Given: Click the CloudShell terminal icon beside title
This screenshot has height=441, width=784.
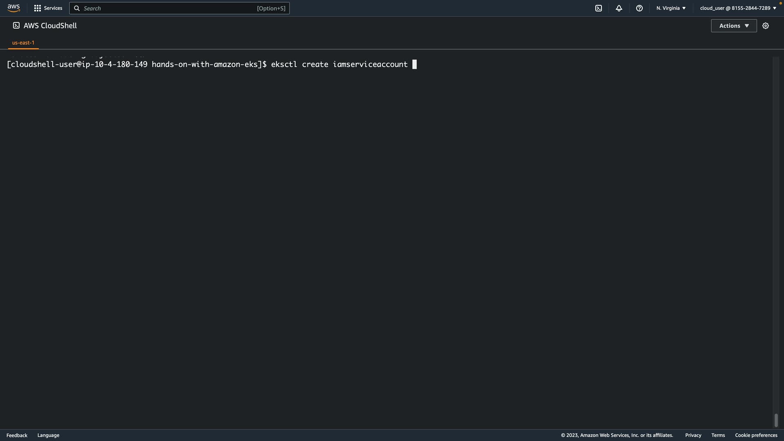Looking at the screenshot, I should point(16,25).
